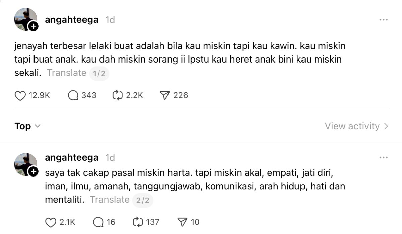402x234 pixels.
Task: Share the reply with 10 shares
Action: tap(182, 222)
